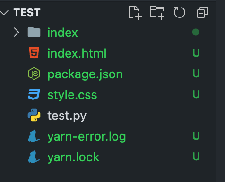The width and height of the screenshot is (225, 182).
Task: Click the CSS3 icon beside style.css
Action: 34,94
